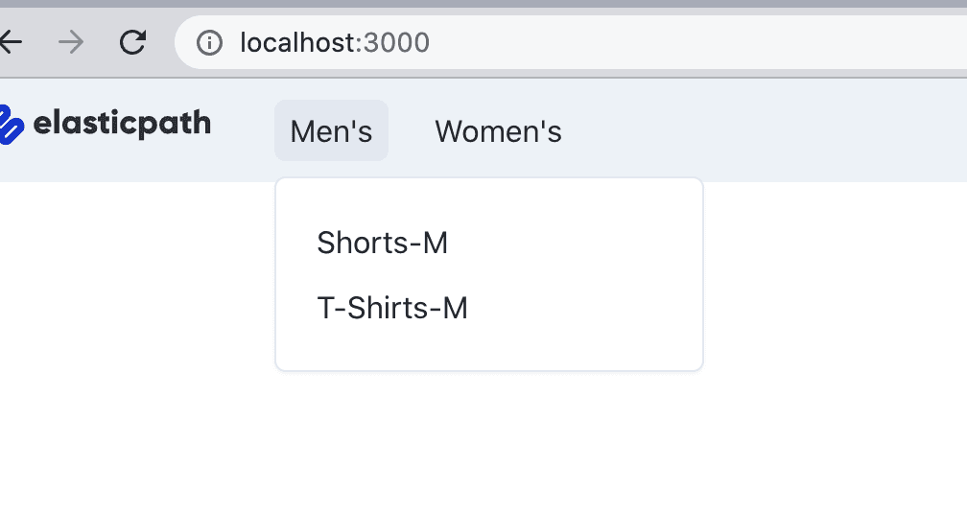Open the Women's navigation dropdown
The width and height of the screenshot is (967, 512).
[x=498, y=131]
